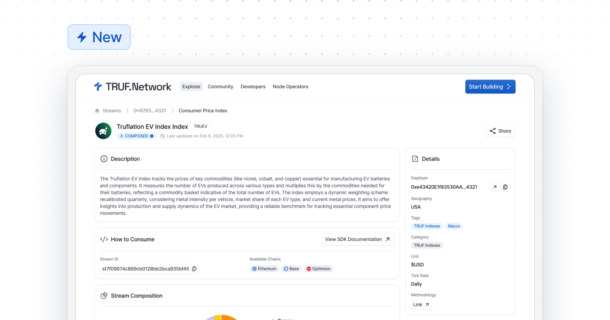Open the Methodology Link
Viewport: 610px width, 320px height.
point(421,305)
